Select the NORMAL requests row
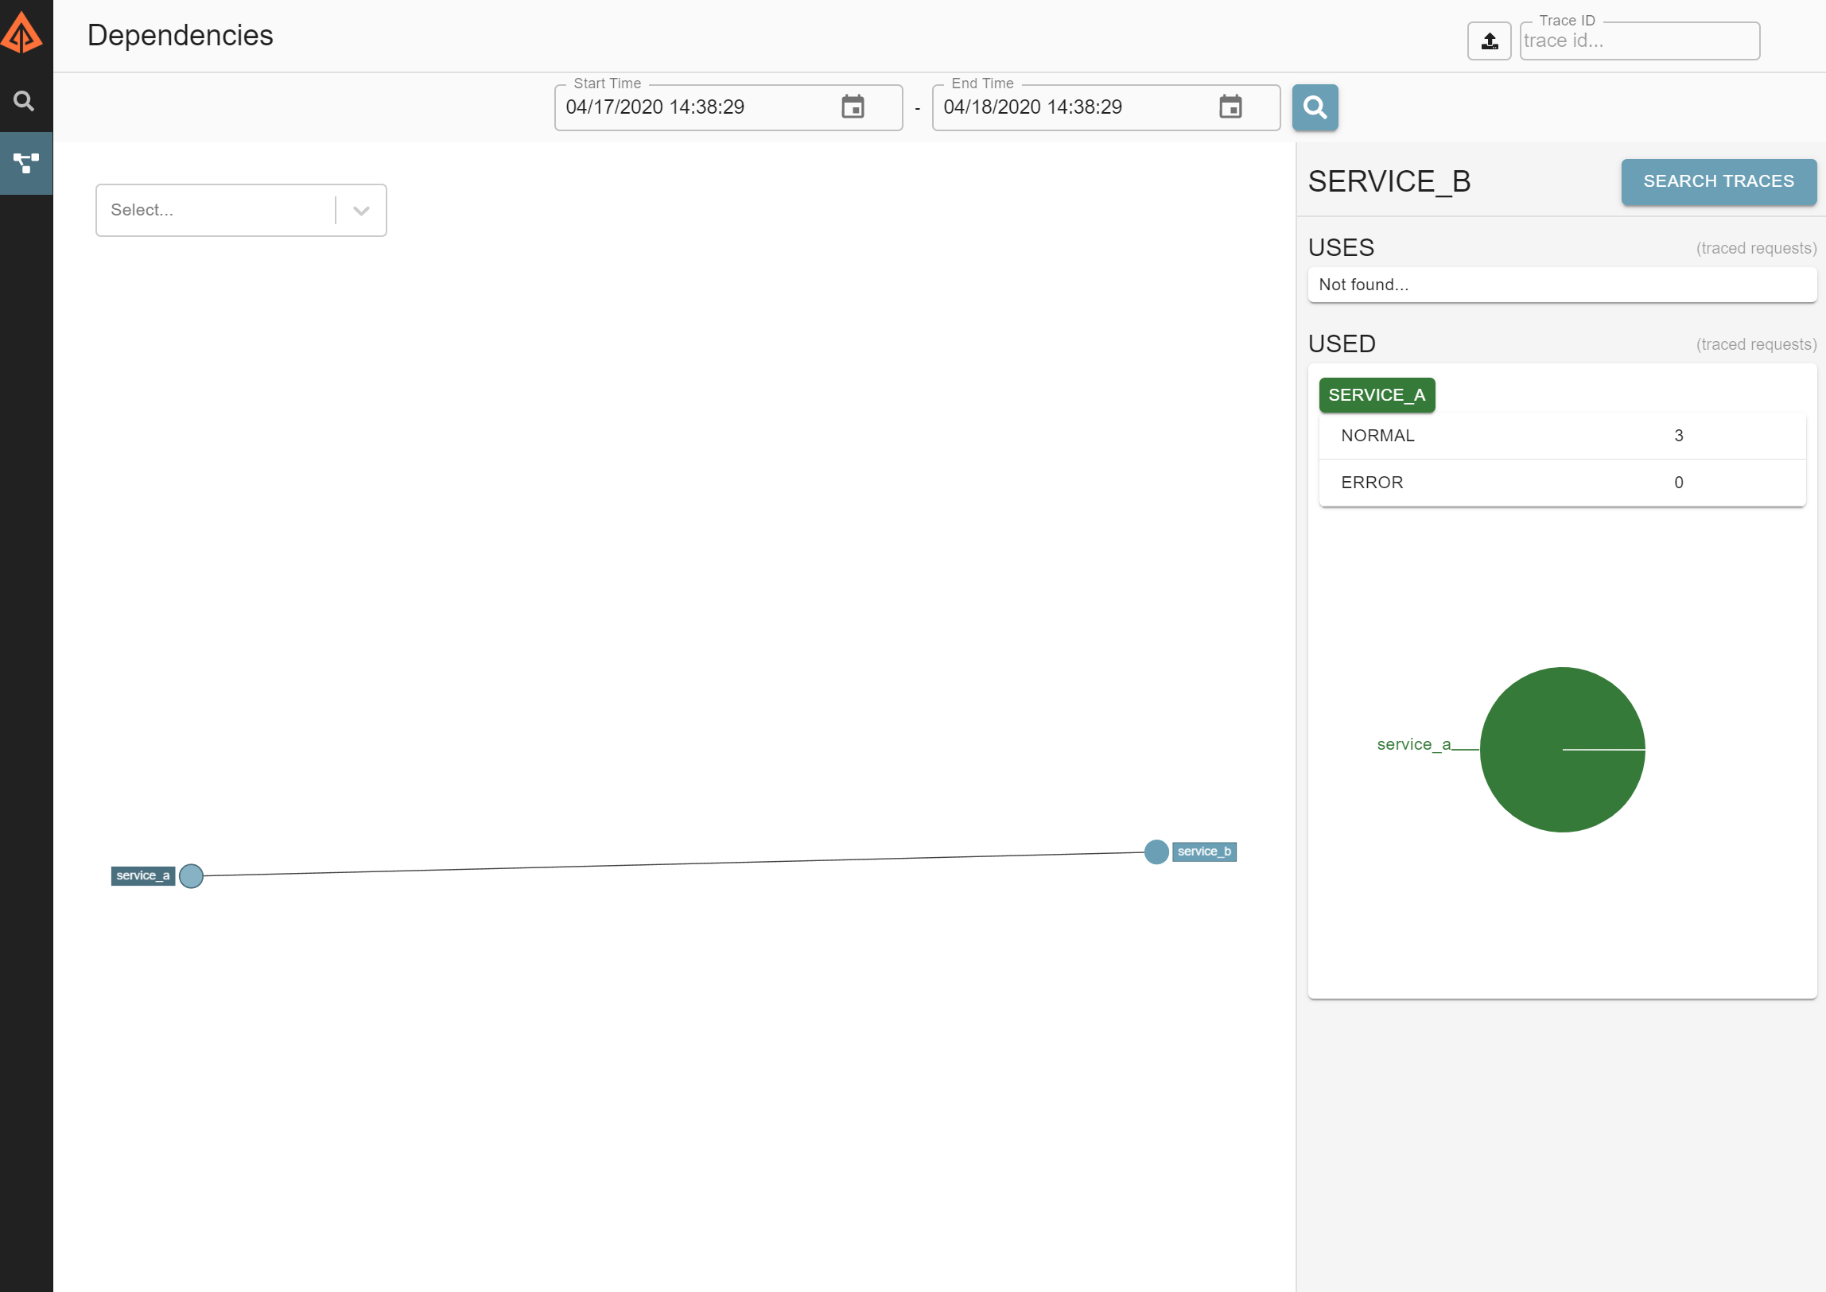This screenshot has height=1292, width=1826. [x=1561, y=436]
